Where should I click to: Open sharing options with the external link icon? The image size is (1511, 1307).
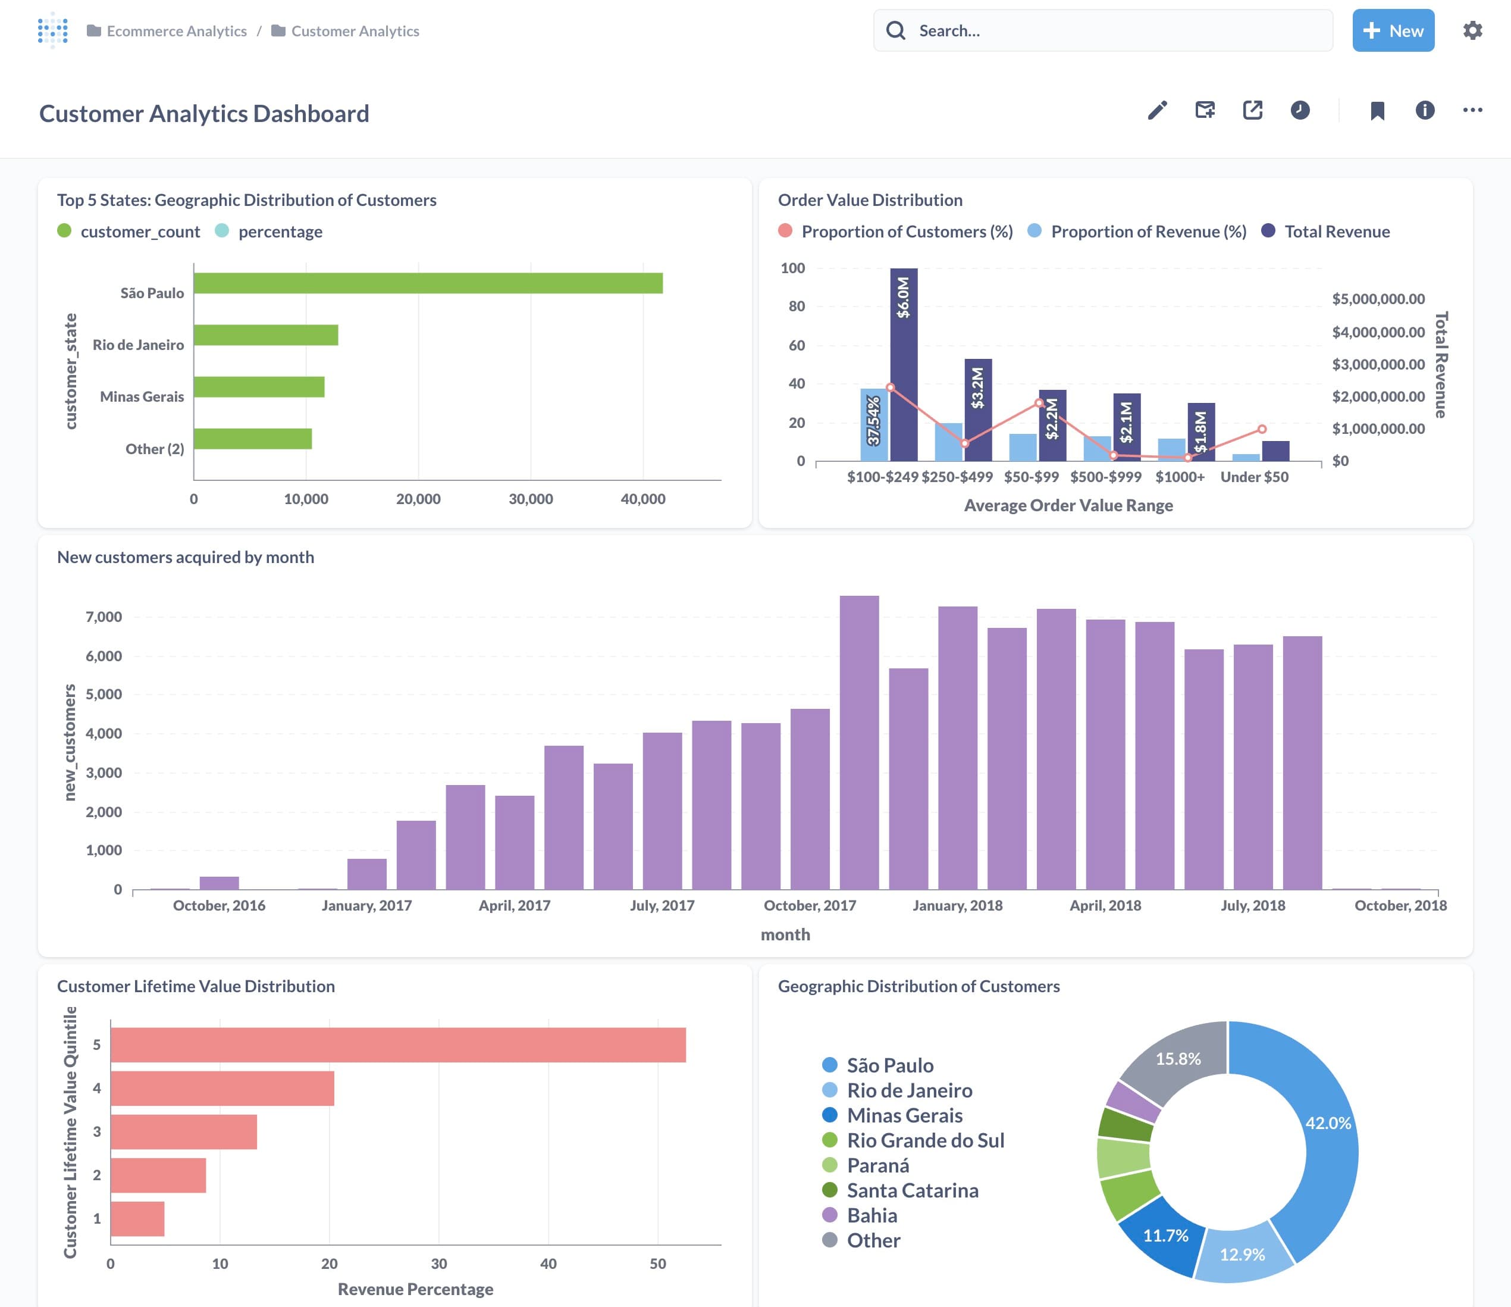[x=1252, y=110]
